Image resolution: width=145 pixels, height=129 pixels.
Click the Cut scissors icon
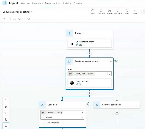14,19
